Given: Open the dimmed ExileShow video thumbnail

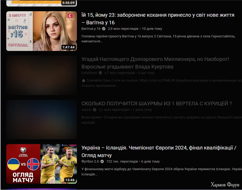Looking at the screenshot, I should tap(41, 75).
